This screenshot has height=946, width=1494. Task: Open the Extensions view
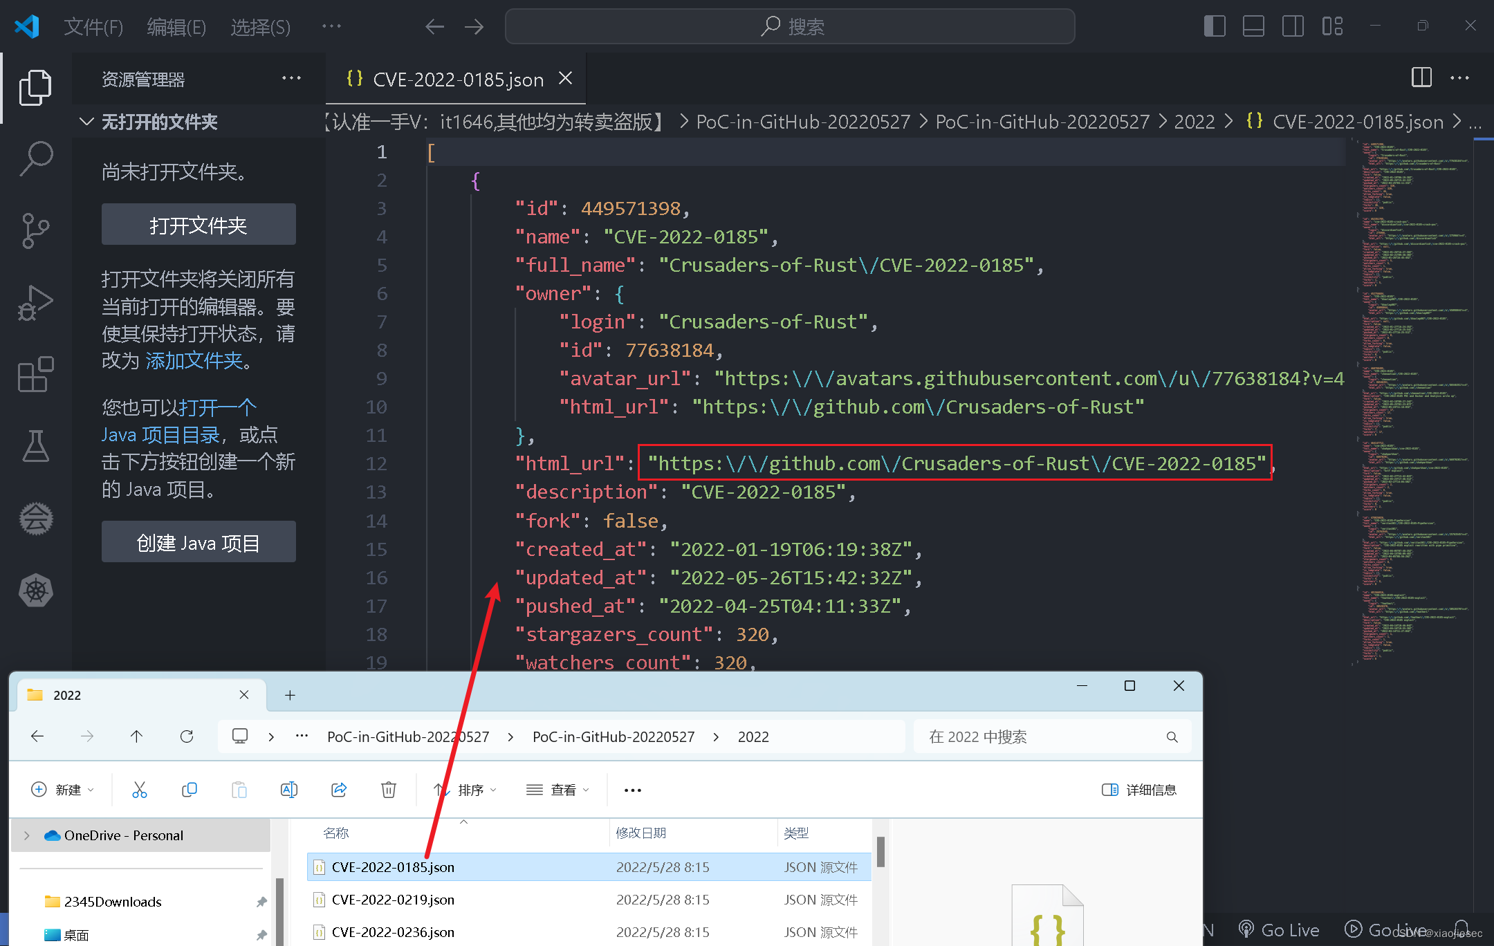click(x=36, y=374)
